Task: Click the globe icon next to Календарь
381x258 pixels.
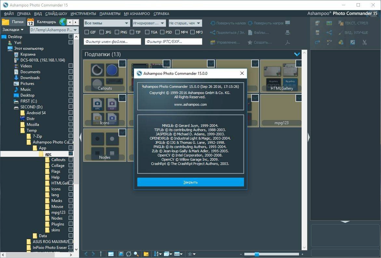Action: tap(63, 22)
